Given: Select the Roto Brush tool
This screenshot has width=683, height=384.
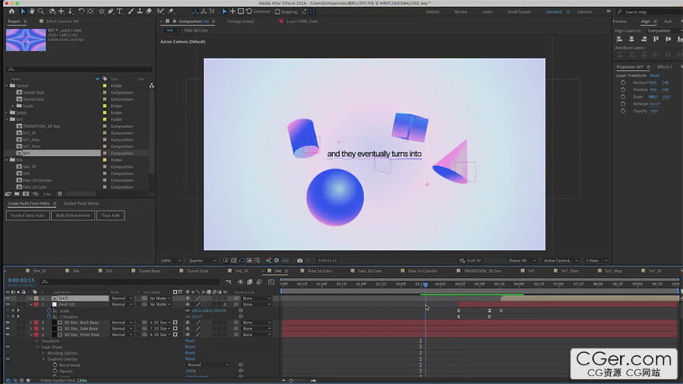Looking at the screenshot, I should (x=161, y=12).
